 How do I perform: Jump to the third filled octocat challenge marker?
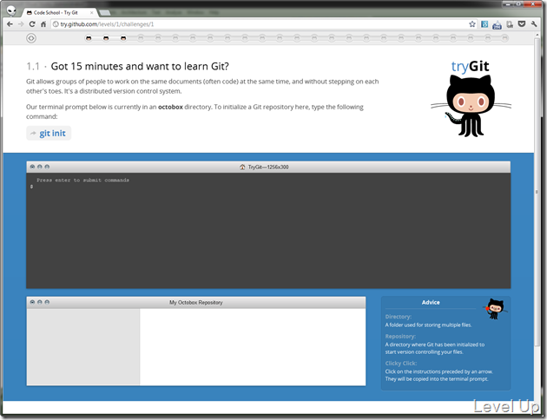click(x=123, y=38)
